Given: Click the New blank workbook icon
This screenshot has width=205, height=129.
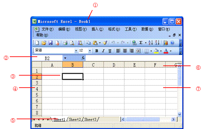Looking at the screenshot, I should [37, 43].
